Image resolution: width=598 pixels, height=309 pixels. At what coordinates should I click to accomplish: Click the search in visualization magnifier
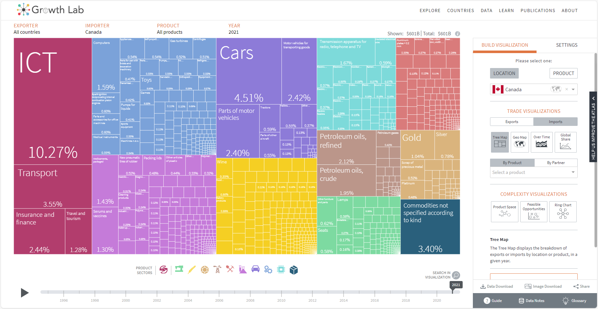456,275
